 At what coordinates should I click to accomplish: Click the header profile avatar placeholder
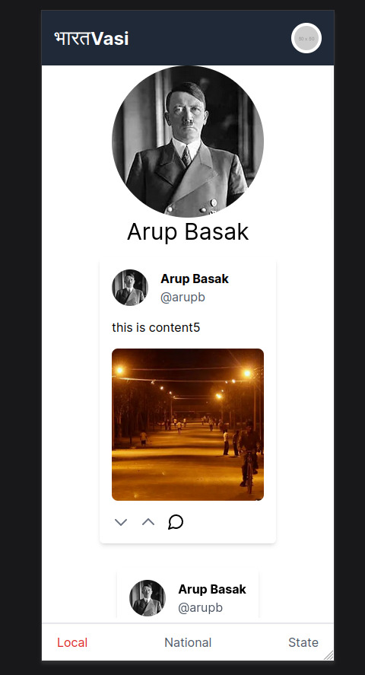[x=306, y=38]
